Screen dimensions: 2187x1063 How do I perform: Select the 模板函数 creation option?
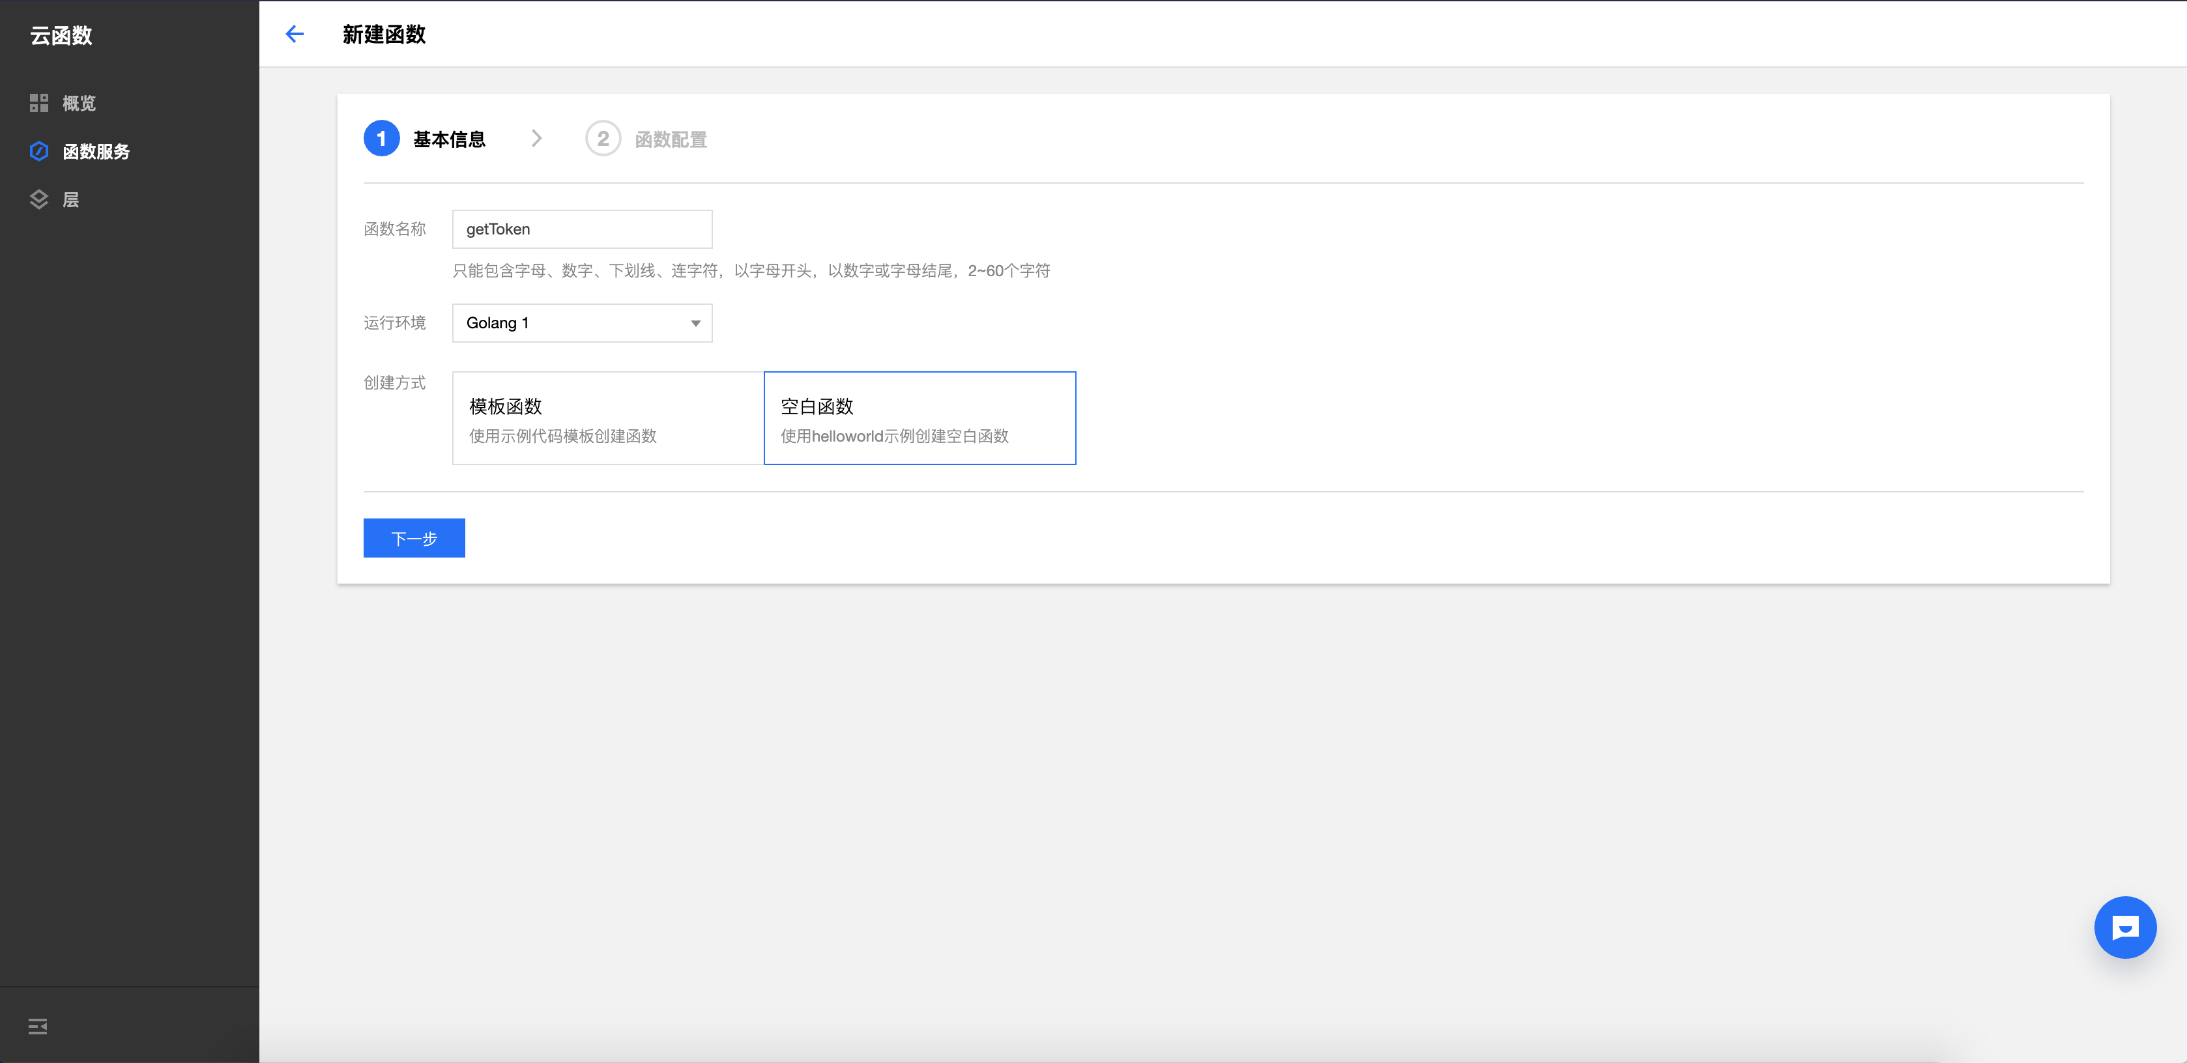(x=607, y=418)
